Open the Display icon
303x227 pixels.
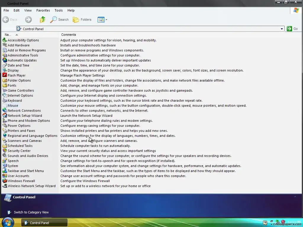[x=5, y=70]
